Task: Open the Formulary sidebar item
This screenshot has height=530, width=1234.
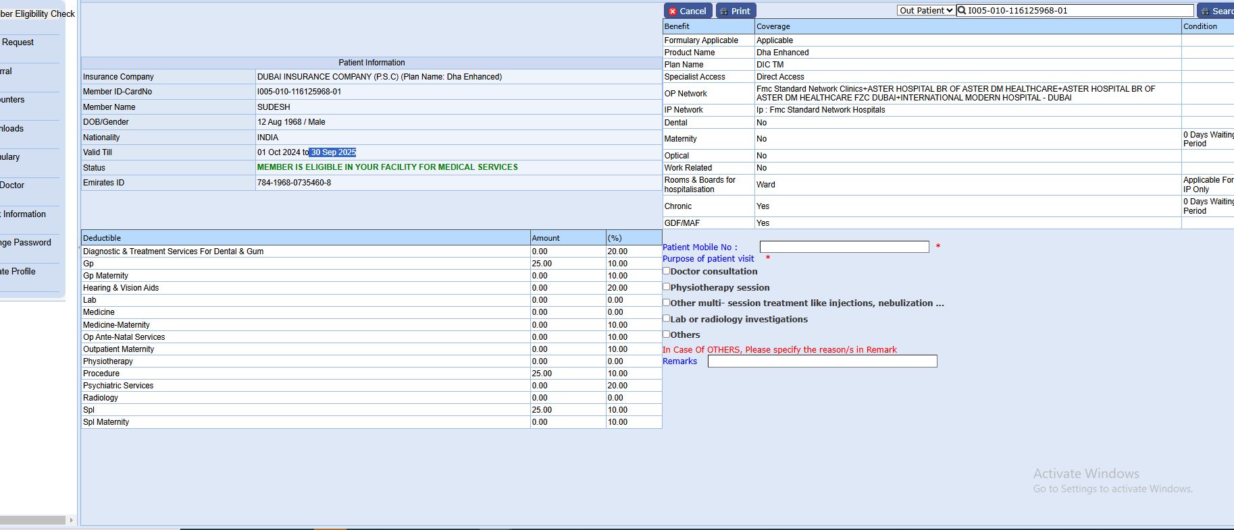Action: click(10, 157)
